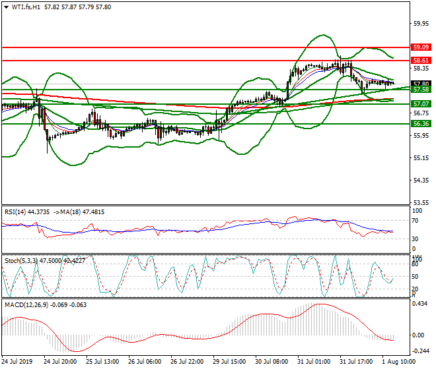Click the 29 Jul 15:00 time axis label

pyautogui.click(x=229, y=362)
